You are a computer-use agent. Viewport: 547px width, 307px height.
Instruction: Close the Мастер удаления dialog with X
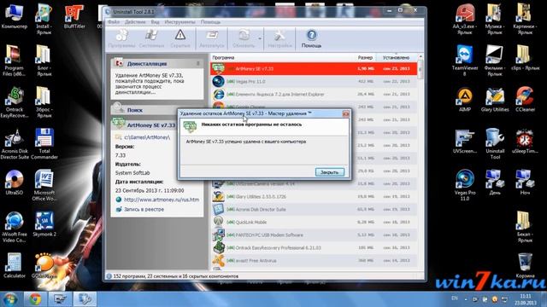tap(345, 113)
